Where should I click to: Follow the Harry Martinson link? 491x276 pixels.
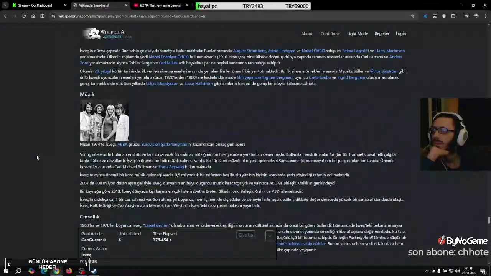(x=390, y=51)
